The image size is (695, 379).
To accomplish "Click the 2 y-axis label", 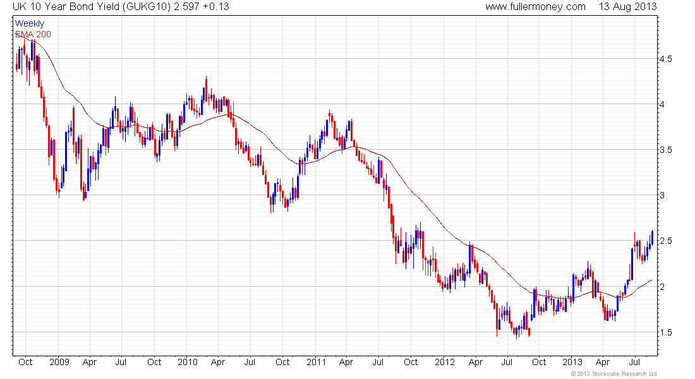I will (x=662, y=287).
